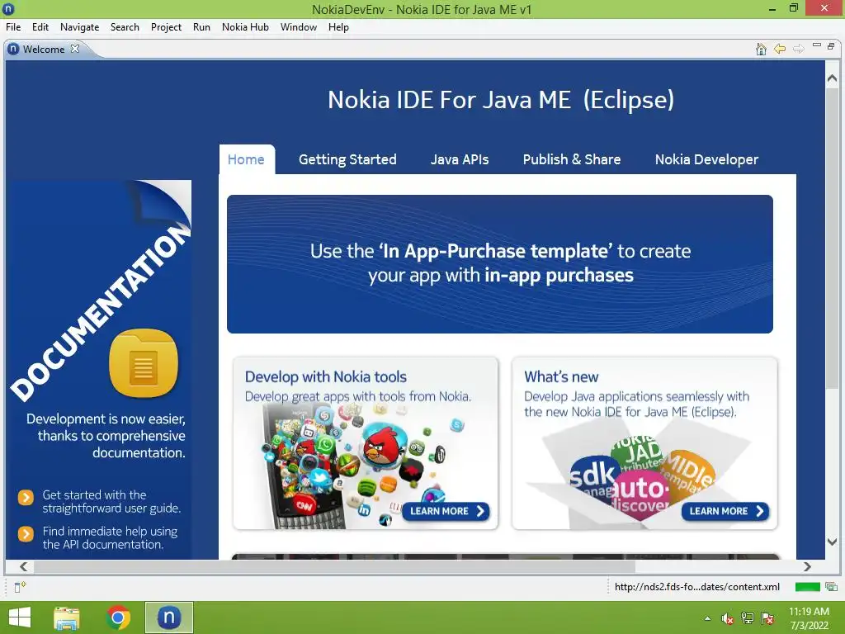Switch to the Java APIs tab
The width and height of the screenshot is (845, 634).
pos(460,159)
